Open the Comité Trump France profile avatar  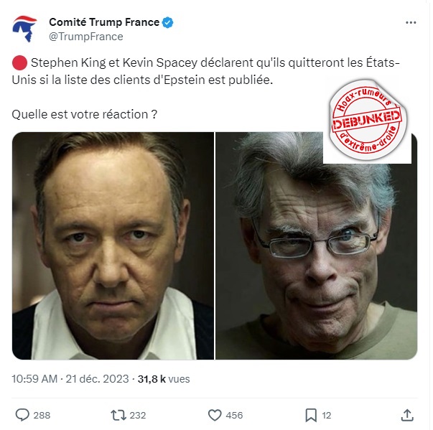click(24, 29)
